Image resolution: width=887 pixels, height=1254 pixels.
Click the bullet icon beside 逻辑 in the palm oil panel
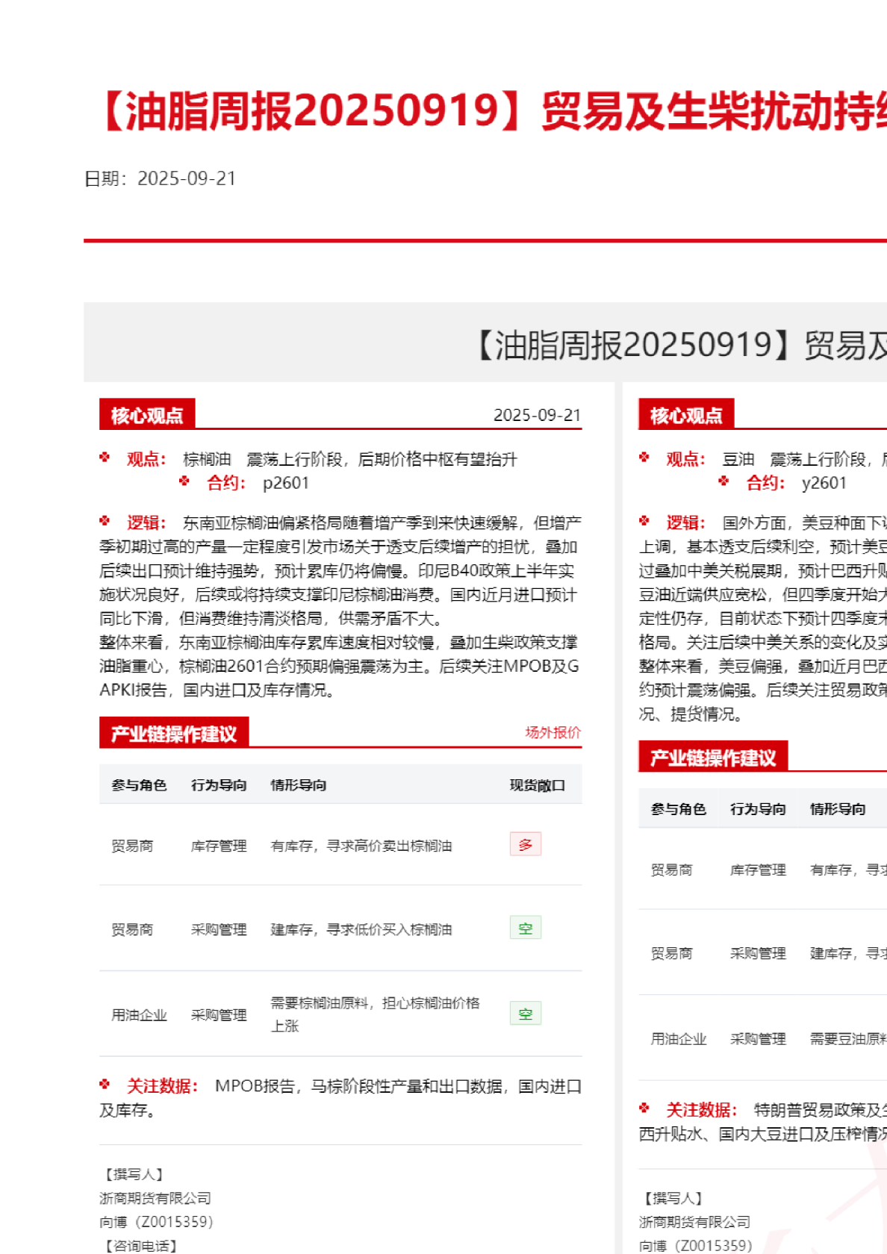[105, 521]
